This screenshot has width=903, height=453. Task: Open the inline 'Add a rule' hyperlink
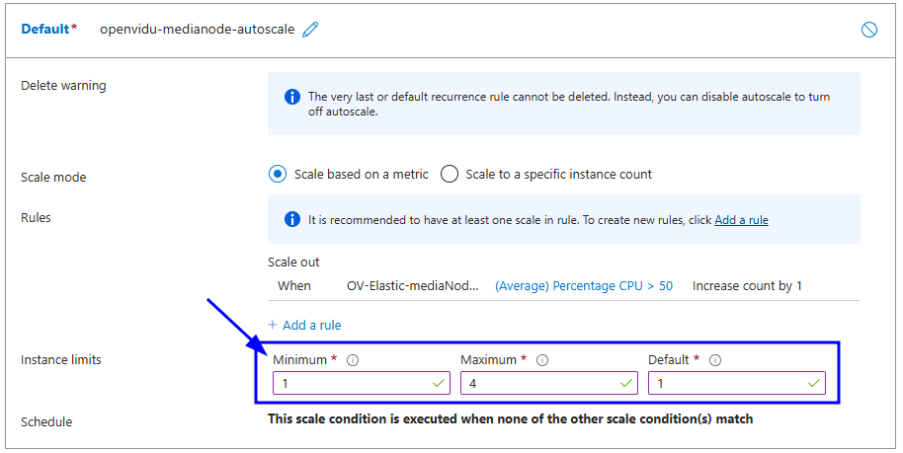click(741, 220)
